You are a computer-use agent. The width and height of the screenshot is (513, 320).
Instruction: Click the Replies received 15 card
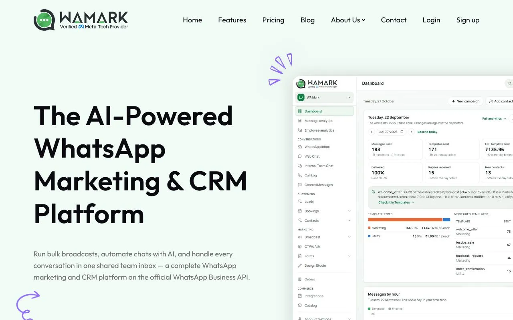click(452, 172)
